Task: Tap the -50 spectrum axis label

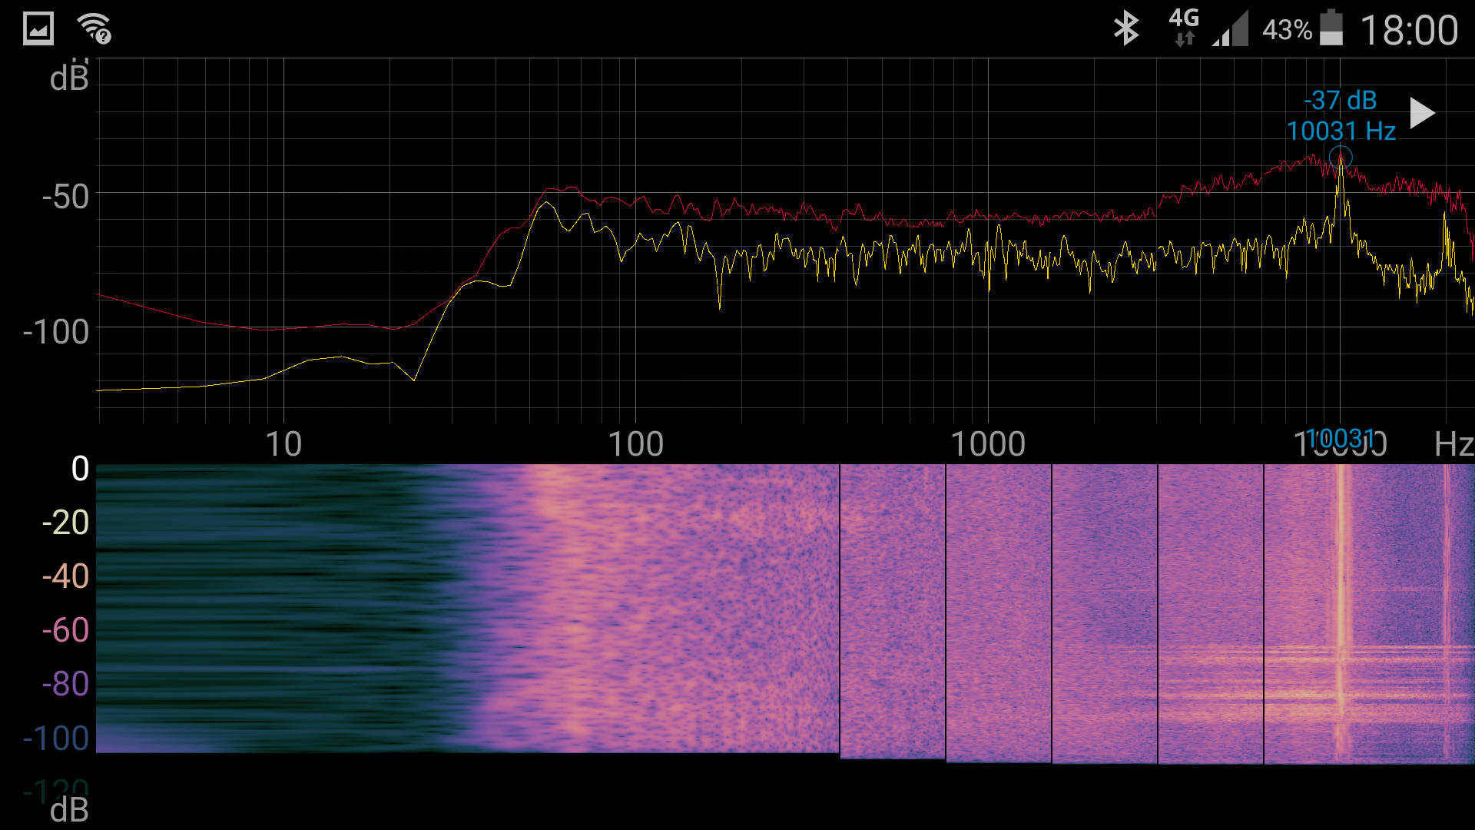Action: [x=65, y=197]
